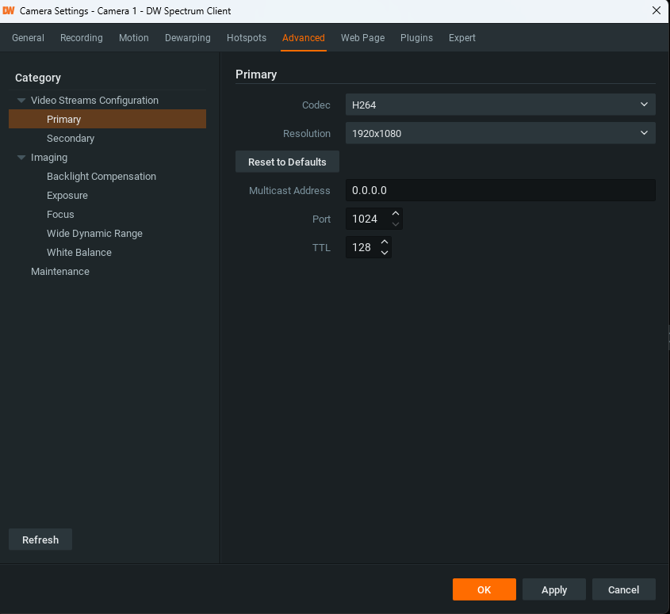This screenshot has width=670, height=614.
Task: Apply the camera settings
Action: 553,589
